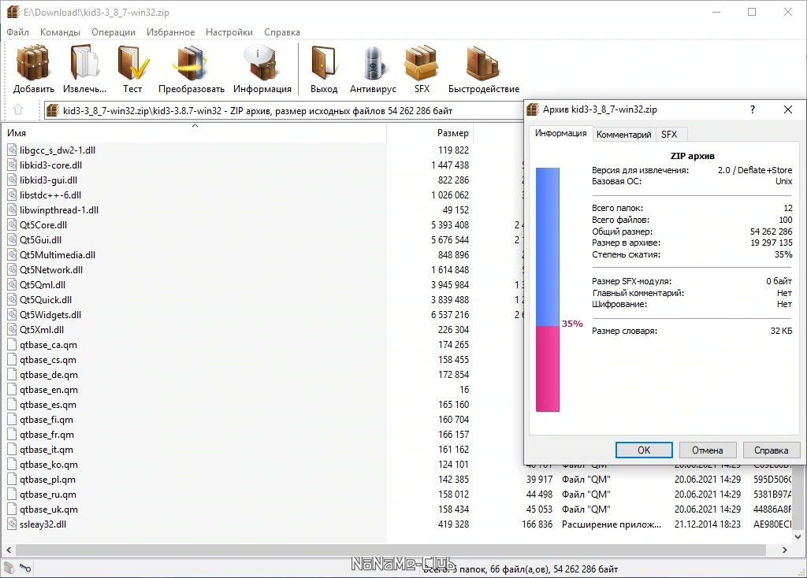Click the Тест (Test) toolbar icon

coord(132,63)
